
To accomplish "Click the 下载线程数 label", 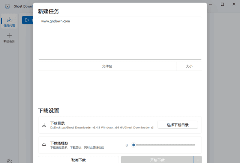I will coord(59,143).
